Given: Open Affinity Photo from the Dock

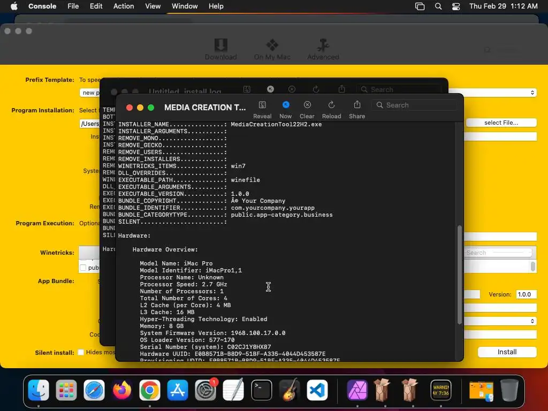Looking at the screenshot, I should [x=357, y=390].
